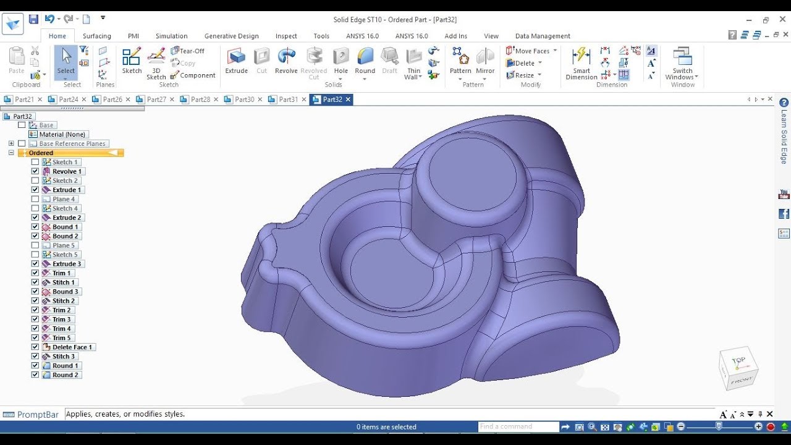
Task: Select Material (None) tree entry
Action: pos(58,134)
